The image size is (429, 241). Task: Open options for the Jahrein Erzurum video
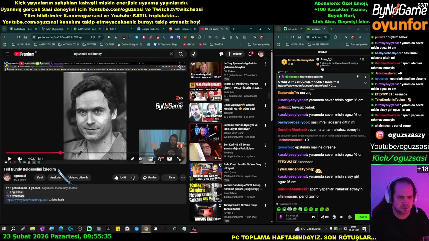265,126
